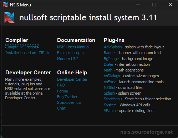Open Modern UI 2 documentation

click(68, 59)
